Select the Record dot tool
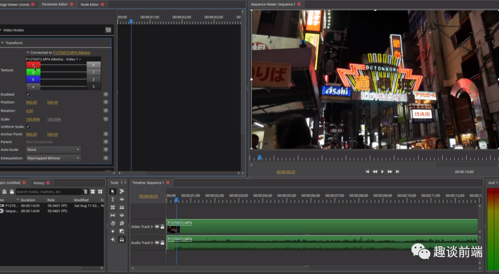 pos(113,231)
